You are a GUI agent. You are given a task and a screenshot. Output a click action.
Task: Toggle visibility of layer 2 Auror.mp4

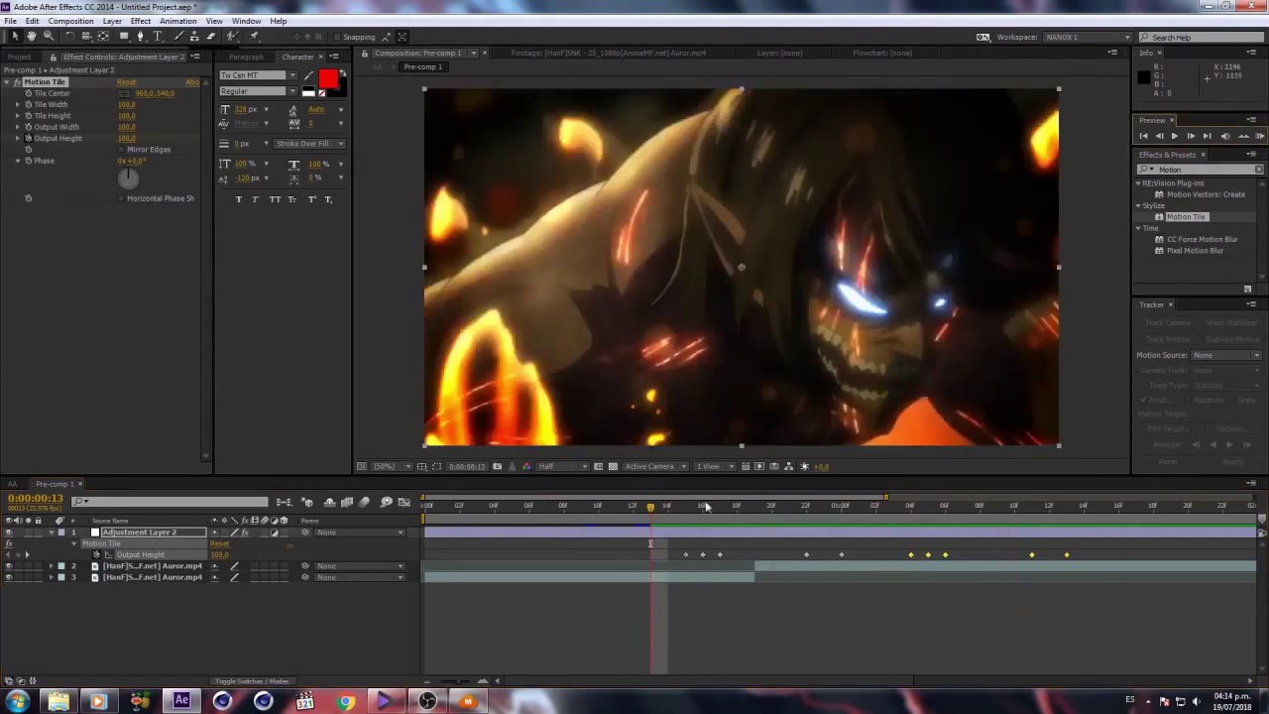[x=9, y=566]
